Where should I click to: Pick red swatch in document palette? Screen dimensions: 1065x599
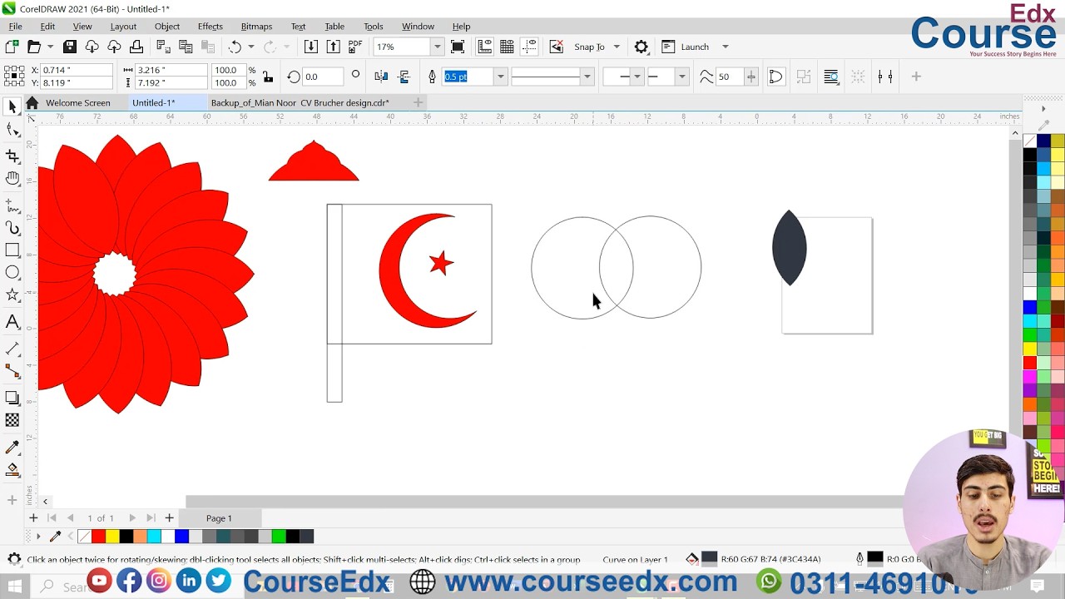click(98, 537)
